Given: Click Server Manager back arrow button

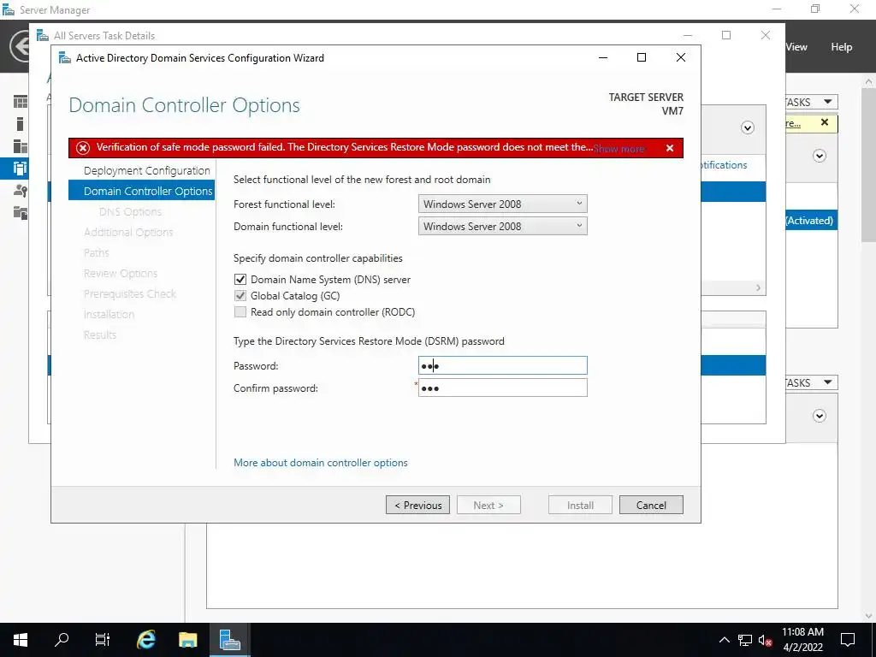Looking at the screenshot, I should coord(21,46).
